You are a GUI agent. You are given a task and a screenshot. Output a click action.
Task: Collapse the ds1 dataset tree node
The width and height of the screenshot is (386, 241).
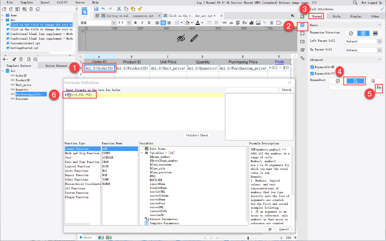coord(2,71)
